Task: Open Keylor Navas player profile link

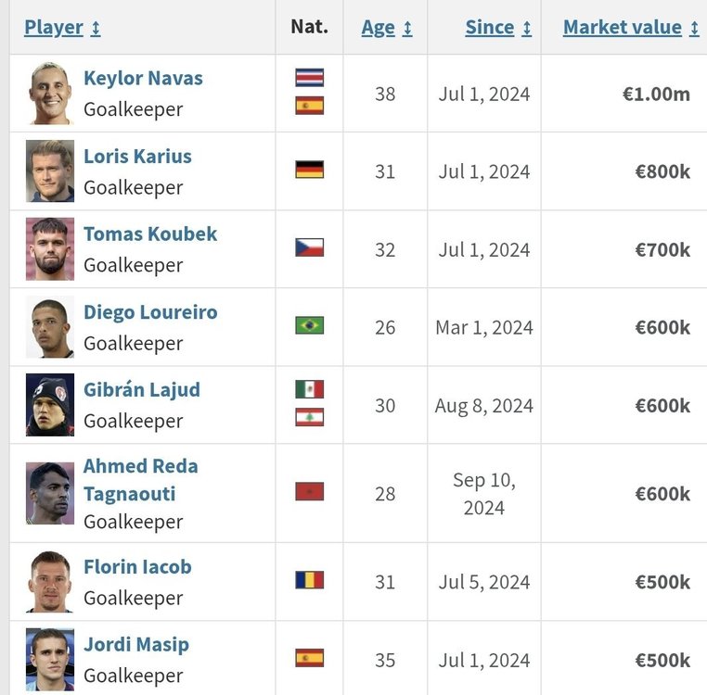Action: (144, 79)
